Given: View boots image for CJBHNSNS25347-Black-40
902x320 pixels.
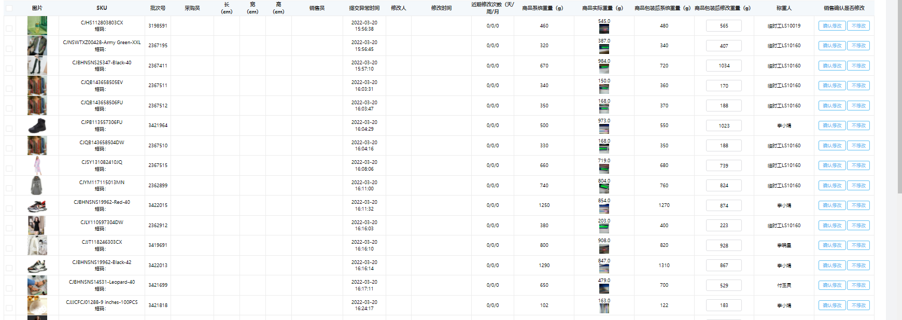Looking at the screenshot, I should click(37, 65).
